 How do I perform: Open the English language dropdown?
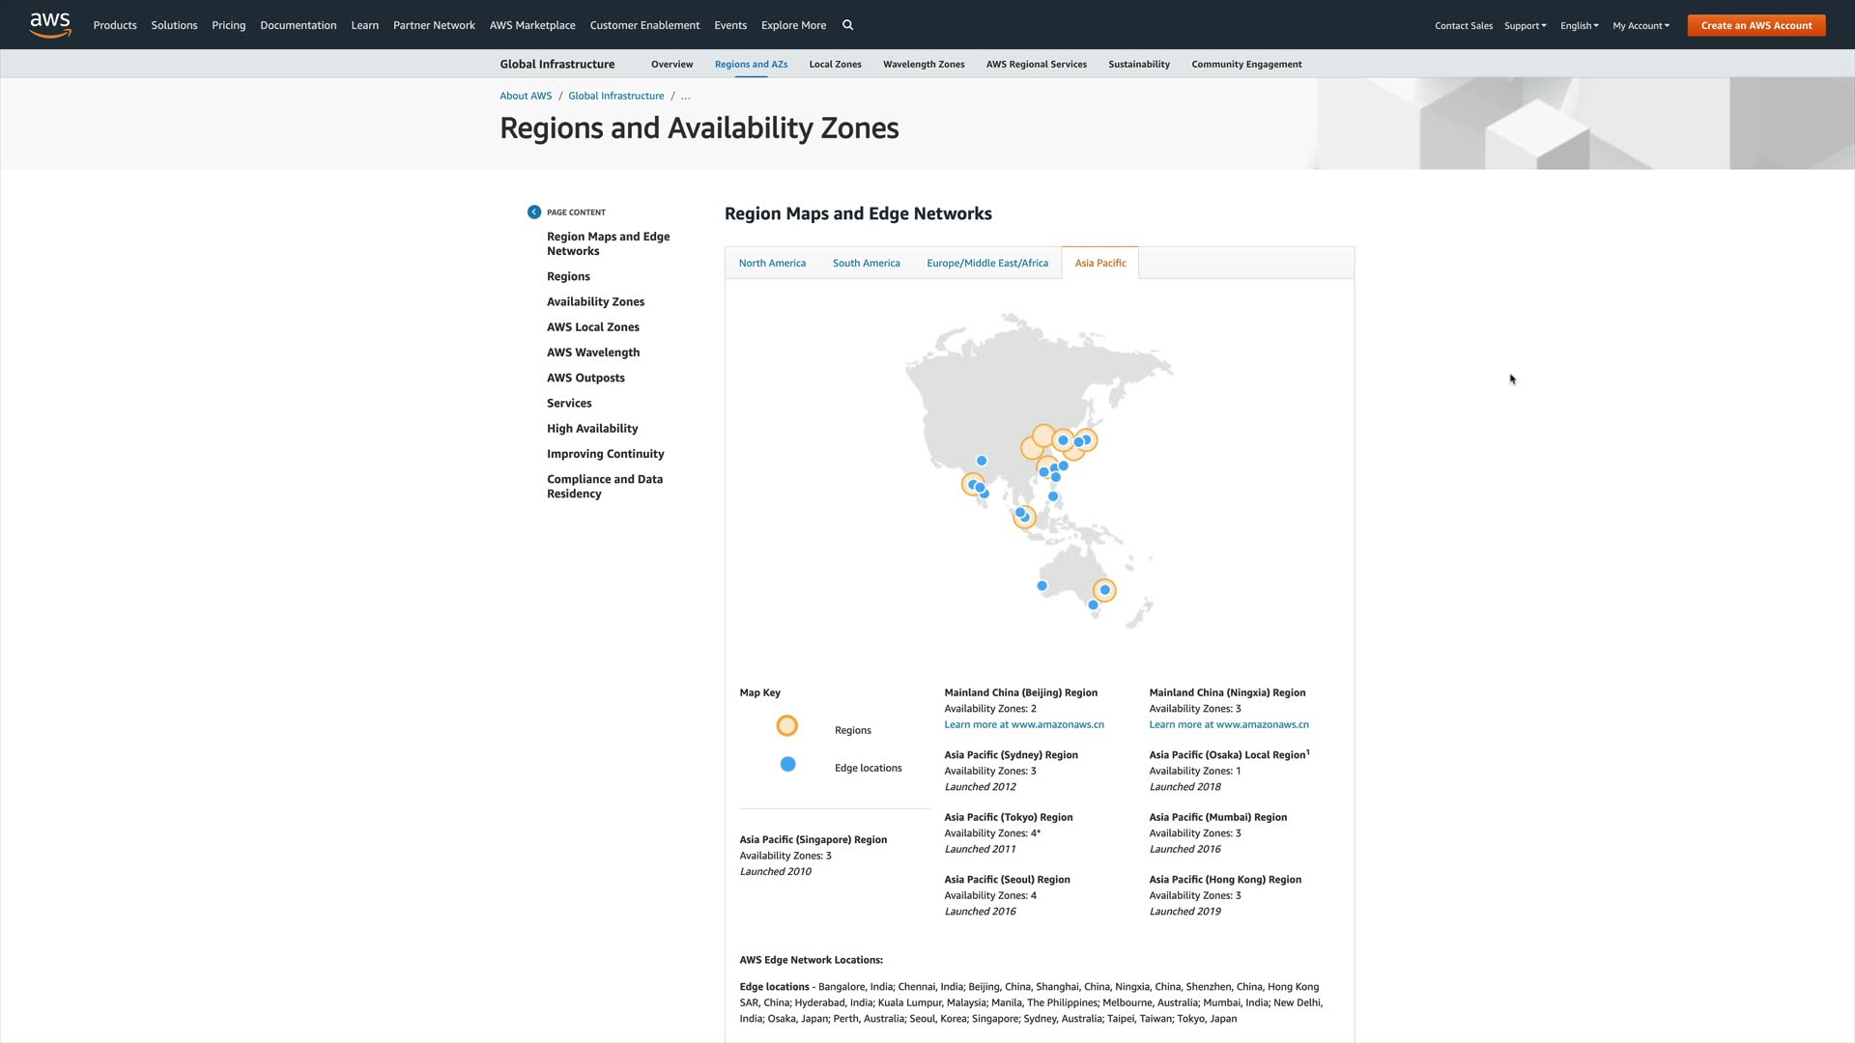point(1579,26)
